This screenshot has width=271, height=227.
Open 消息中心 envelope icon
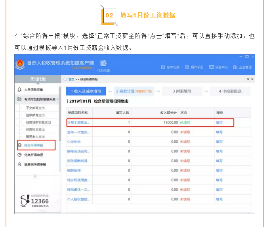tap(212, 67)
